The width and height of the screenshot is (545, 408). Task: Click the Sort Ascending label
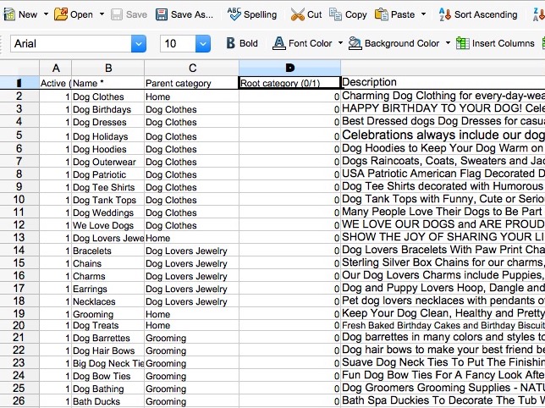pos(486,14)
